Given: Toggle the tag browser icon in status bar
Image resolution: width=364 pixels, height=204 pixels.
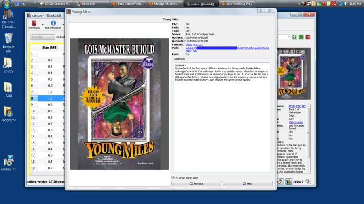Looking at the screenshot, I should pyautogui.click(x=280, y=181).
